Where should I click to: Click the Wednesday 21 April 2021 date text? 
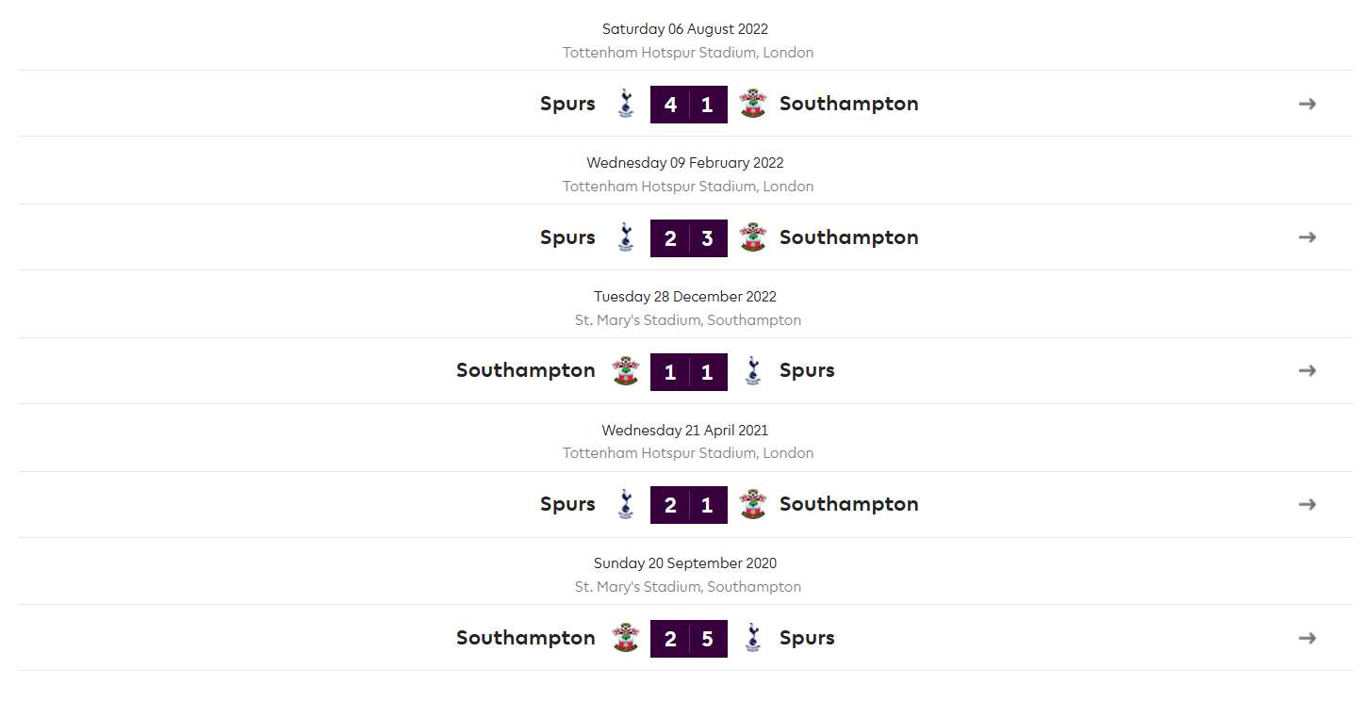[685, 430]
